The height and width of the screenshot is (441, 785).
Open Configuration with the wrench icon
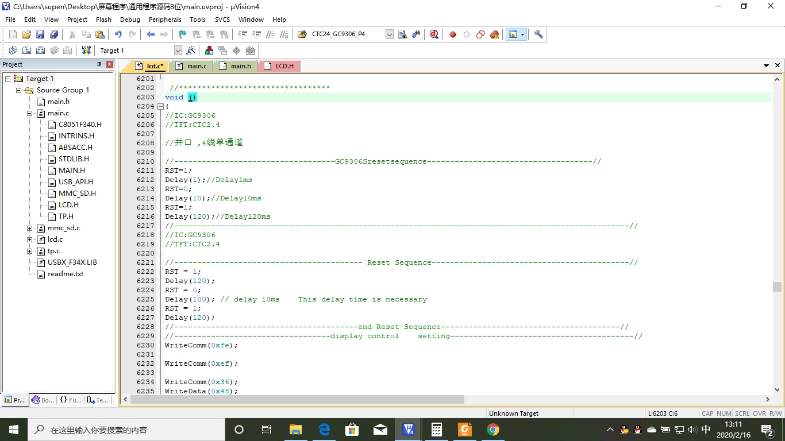click(x=538, y=34)
